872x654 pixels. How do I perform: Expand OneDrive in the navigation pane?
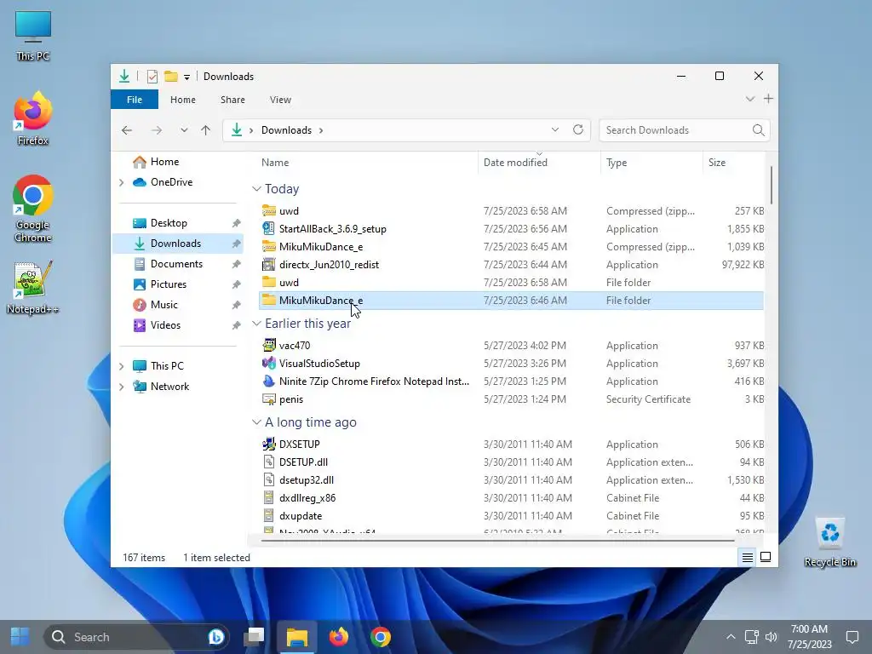point(121,182)
